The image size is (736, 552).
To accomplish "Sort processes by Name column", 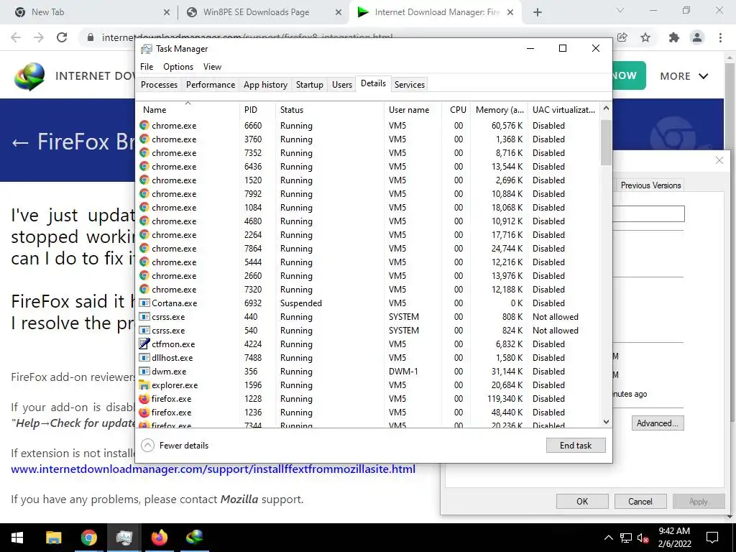I will (x=188, y=110).
